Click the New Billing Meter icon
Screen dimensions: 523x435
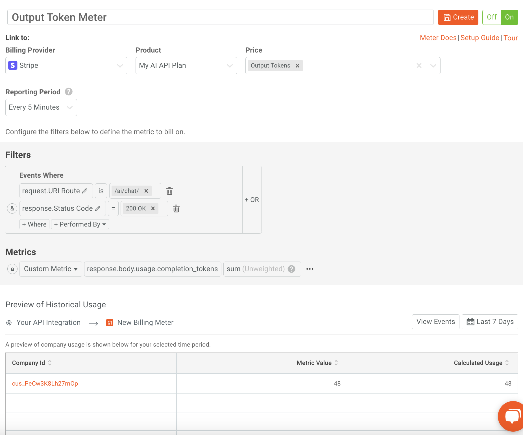(110, 322)
